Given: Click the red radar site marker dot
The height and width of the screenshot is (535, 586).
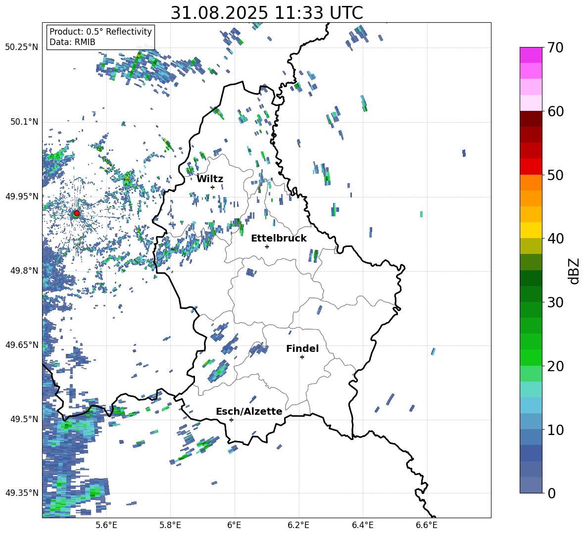Looking at the screenshot, I should pyautogui.click(x=77, y=213).
